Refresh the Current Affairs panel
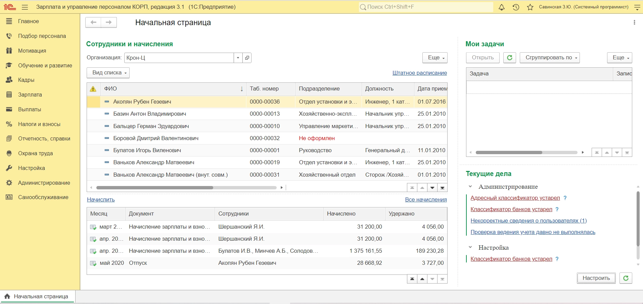 tap(626, 278)
